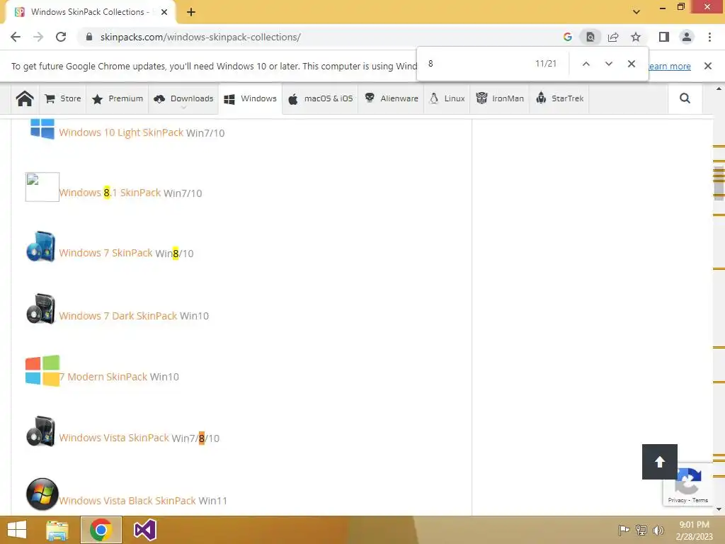Open Windows 7 SkinPack link

click(106, 253)
